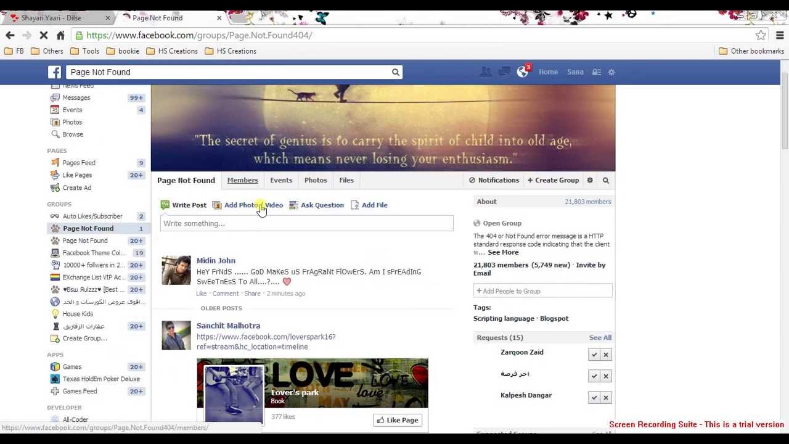789x444 pixels.
Task: Open the Files tab
Action: 346,180
